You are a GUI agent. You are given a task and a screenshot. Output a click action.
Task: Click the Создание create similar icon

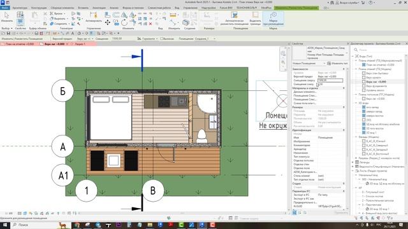coord(186,23)
